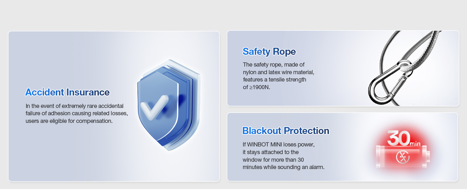Screen dimensions: 467x191
Task: Click the Safety Rope description text
Action: (278, 76)
